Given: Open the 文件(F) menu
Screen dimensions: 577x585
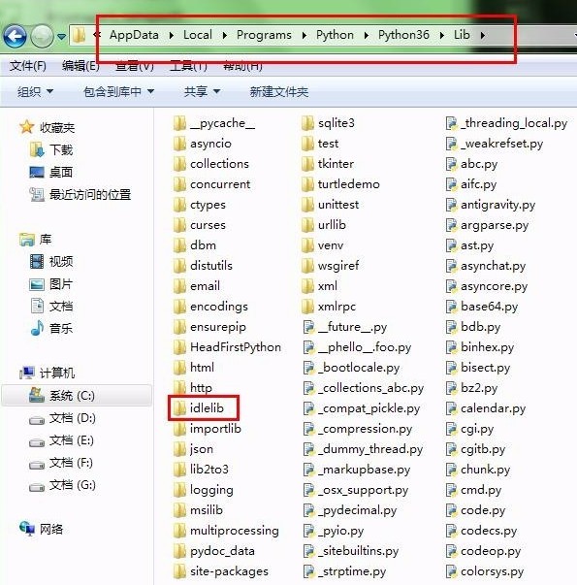Looking at the screenshot, I should pos(27,66).
